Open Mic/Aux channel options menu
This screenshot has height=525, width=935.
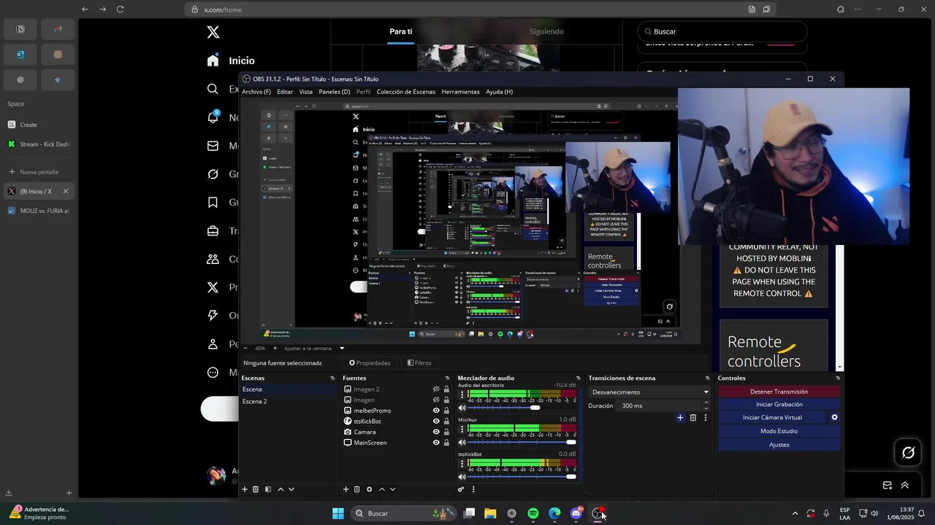tap(462, 429)
